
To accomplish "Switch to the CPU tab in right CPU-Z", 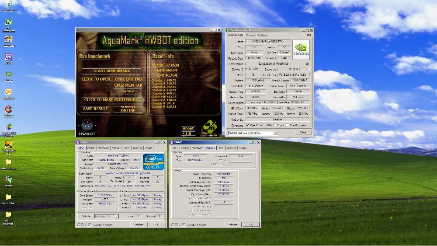I will (x=175, y=148).
